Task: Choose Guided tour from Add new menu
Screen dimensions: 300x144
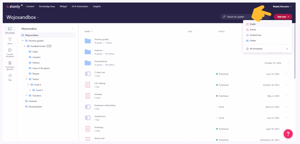Action: (x=267, y=35)
